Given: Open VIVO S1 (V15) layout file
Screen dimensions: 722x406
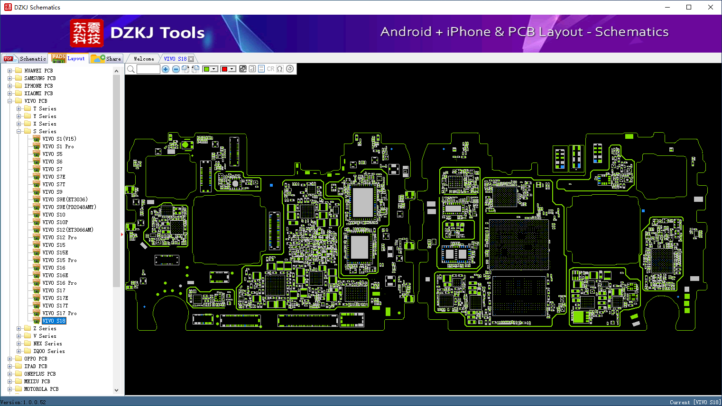Looking at the screenshot, I should click(59, 139).
